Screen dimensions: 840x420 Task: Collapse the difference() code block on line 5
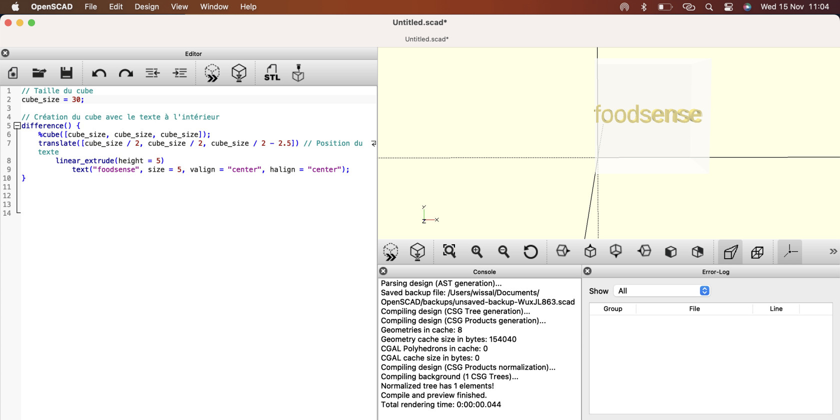17,126
